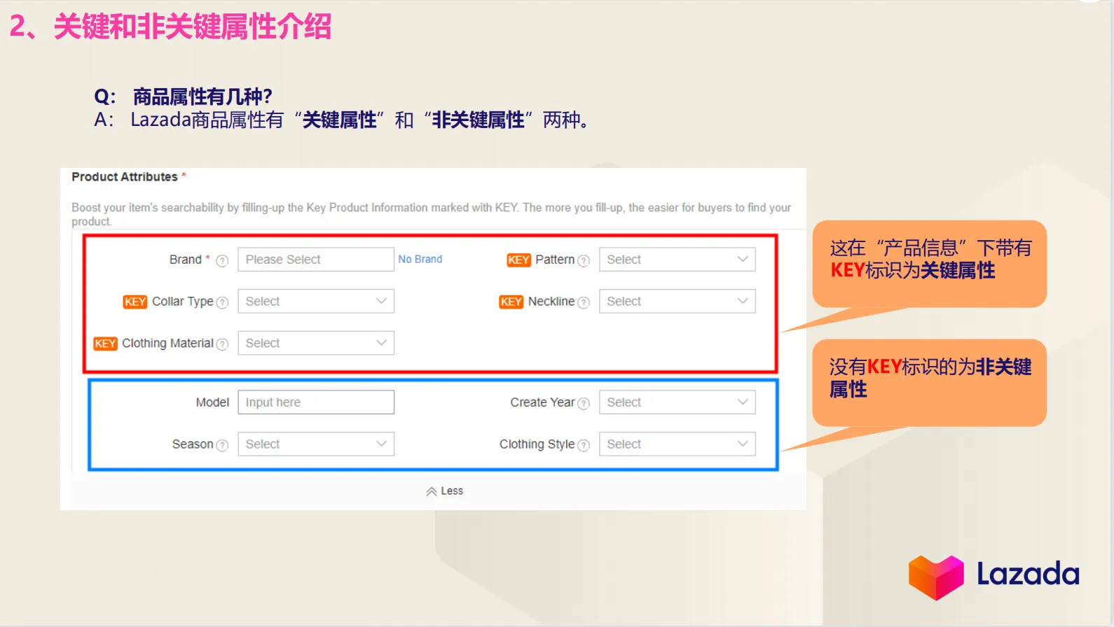
Task: Open the Collar Type dropdown
Action: [316, 302]
